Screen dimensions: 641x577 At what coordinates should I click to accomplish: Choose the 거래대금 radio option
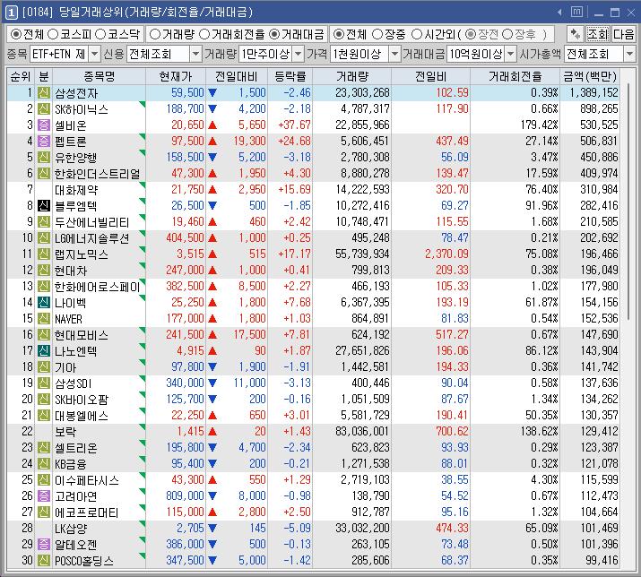click(x=274, y=34)
